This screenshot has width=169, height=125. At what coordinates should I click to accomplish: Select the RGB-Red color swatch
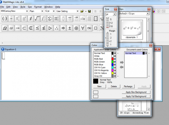tap(113, 59)
